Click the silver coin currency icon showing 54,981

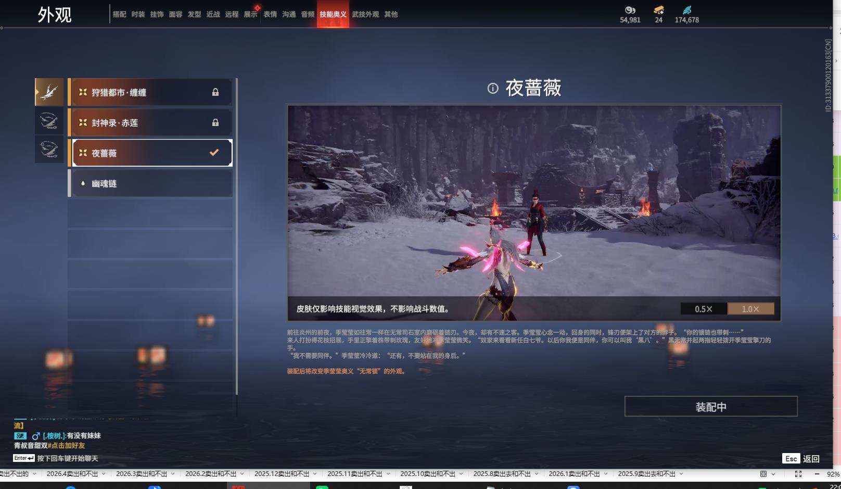pos(630,10)
